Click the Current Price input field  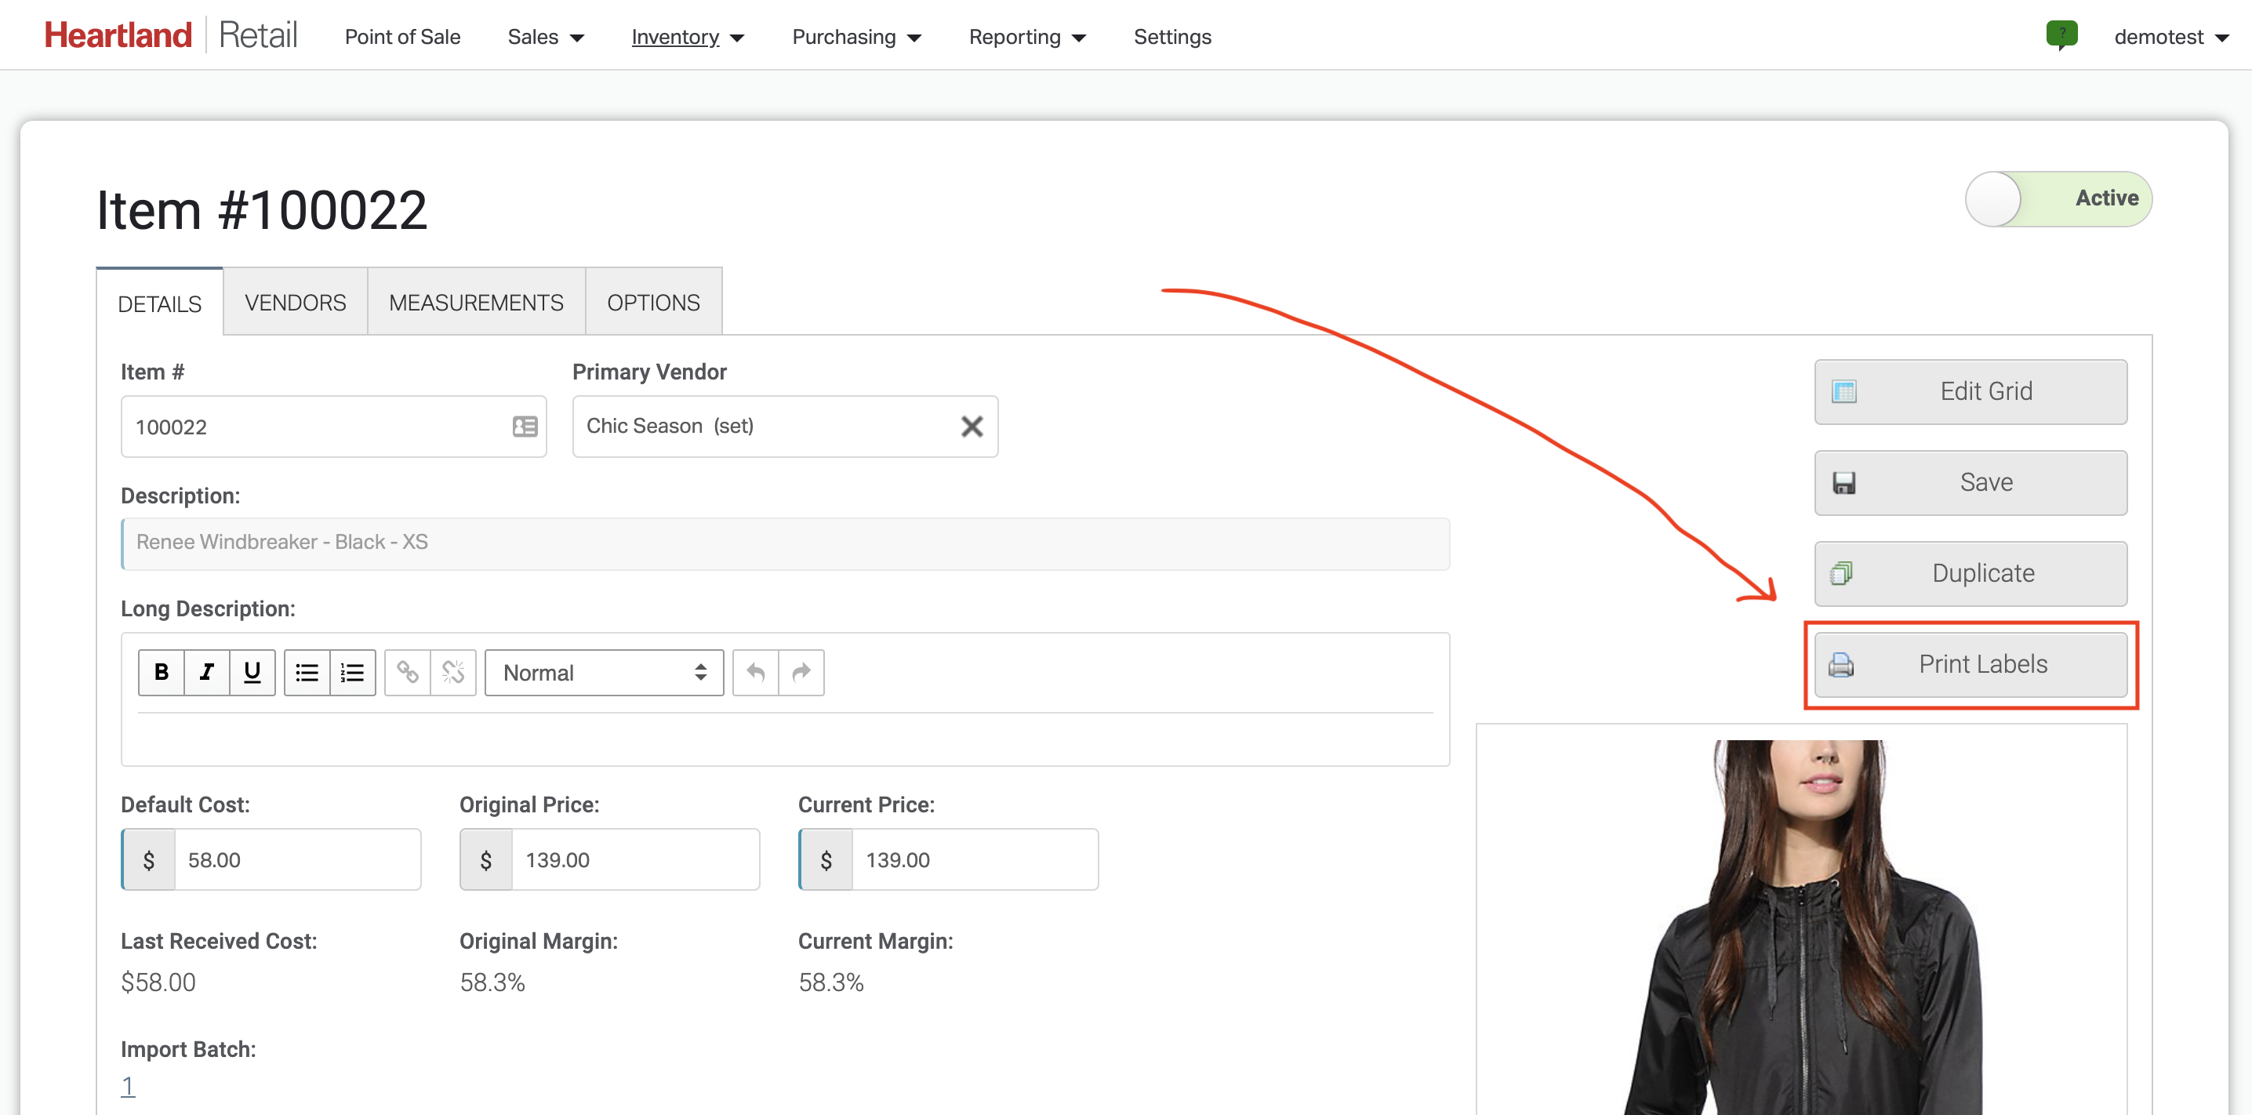973,859
